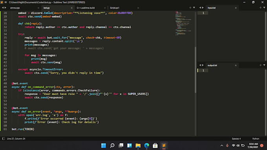267x150 pixels.
Task: Change indentation via Spaces: 4
Action: coord(236,139)
